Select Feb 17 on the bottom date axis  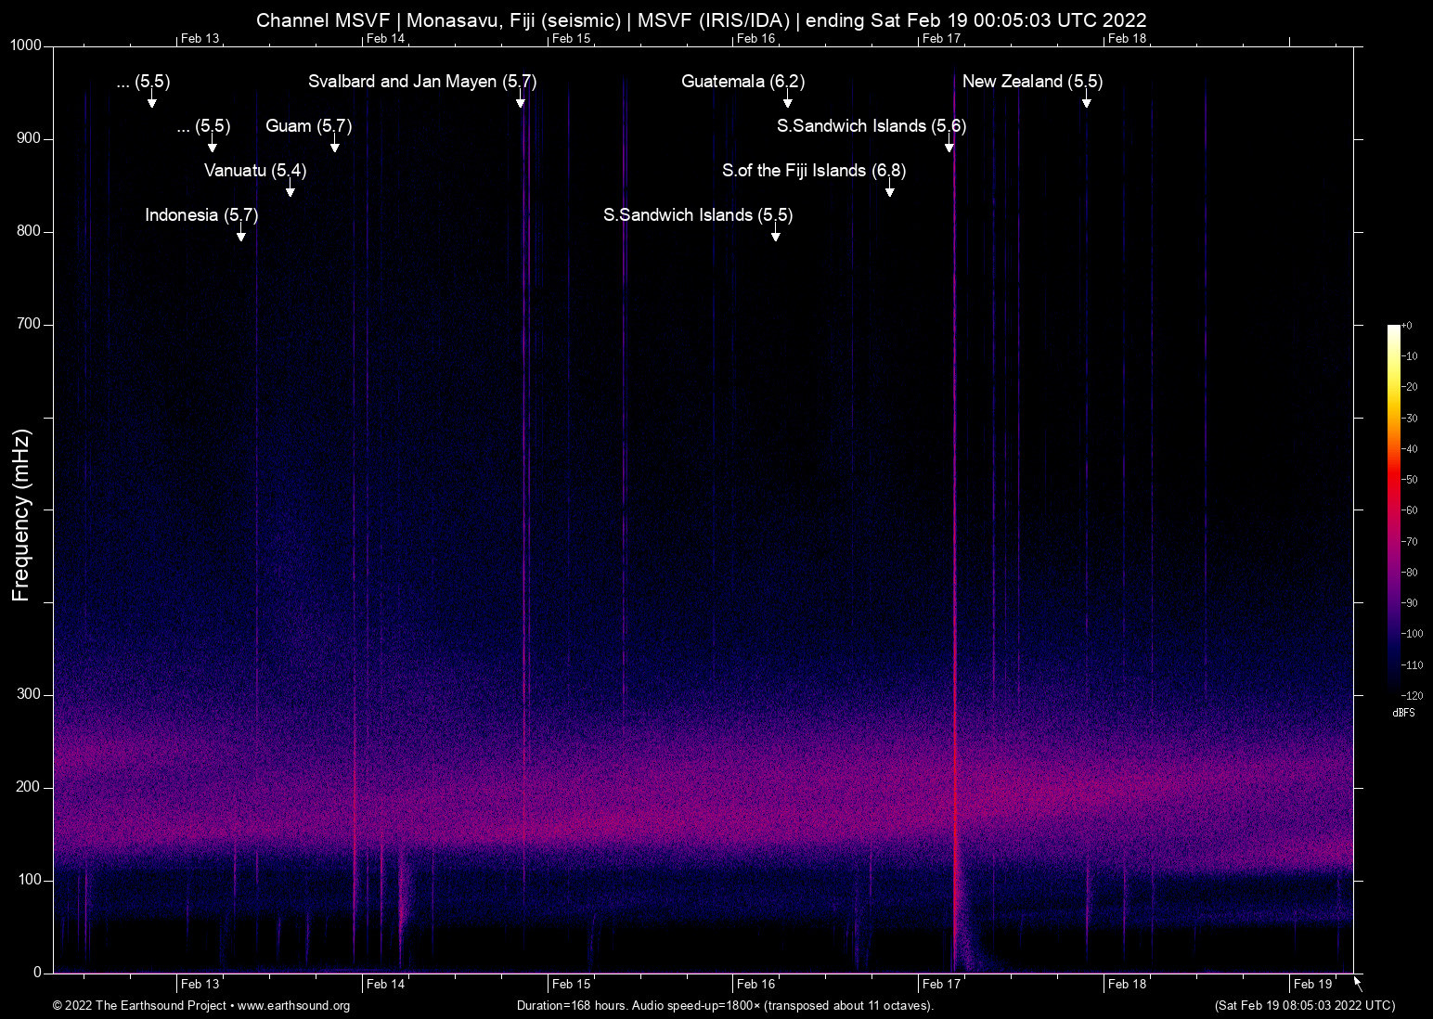tap(942, 984)
